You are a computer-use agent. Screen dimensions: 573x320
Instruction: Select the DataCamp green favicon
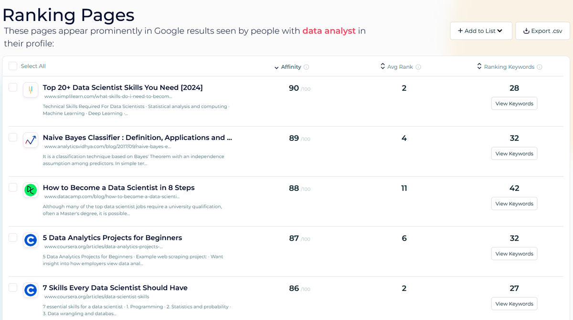coord(31,190)
